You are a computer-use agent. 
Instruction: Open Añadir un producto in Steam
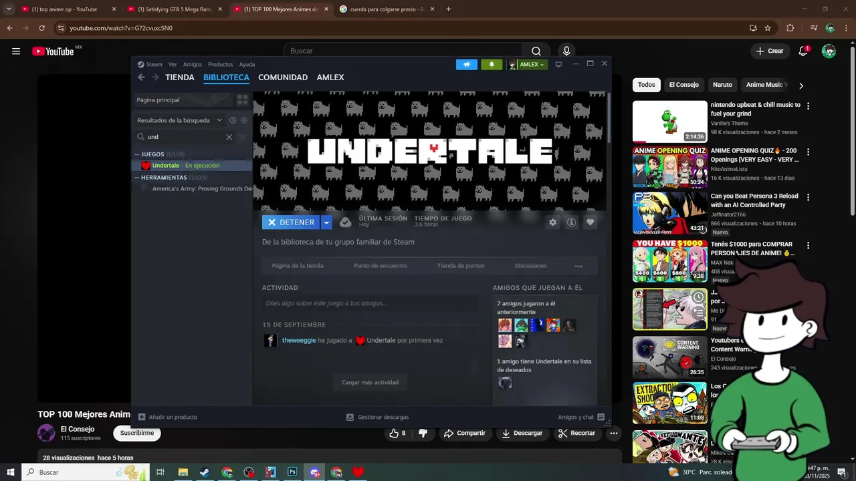click(167, 417)
